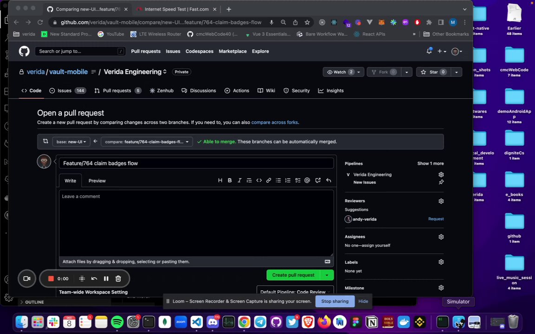Insert a numbered list
Screen dimensions: 535x334
(288, 180)
